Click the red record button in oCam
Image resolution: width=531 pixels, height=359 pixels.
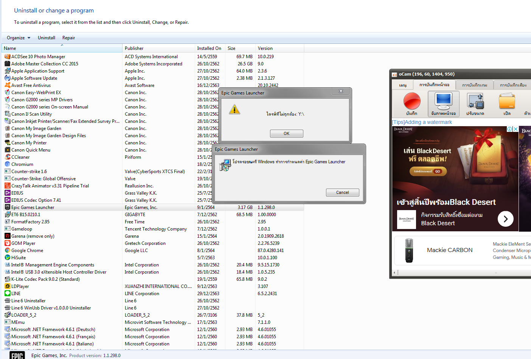tap(412, 101)
